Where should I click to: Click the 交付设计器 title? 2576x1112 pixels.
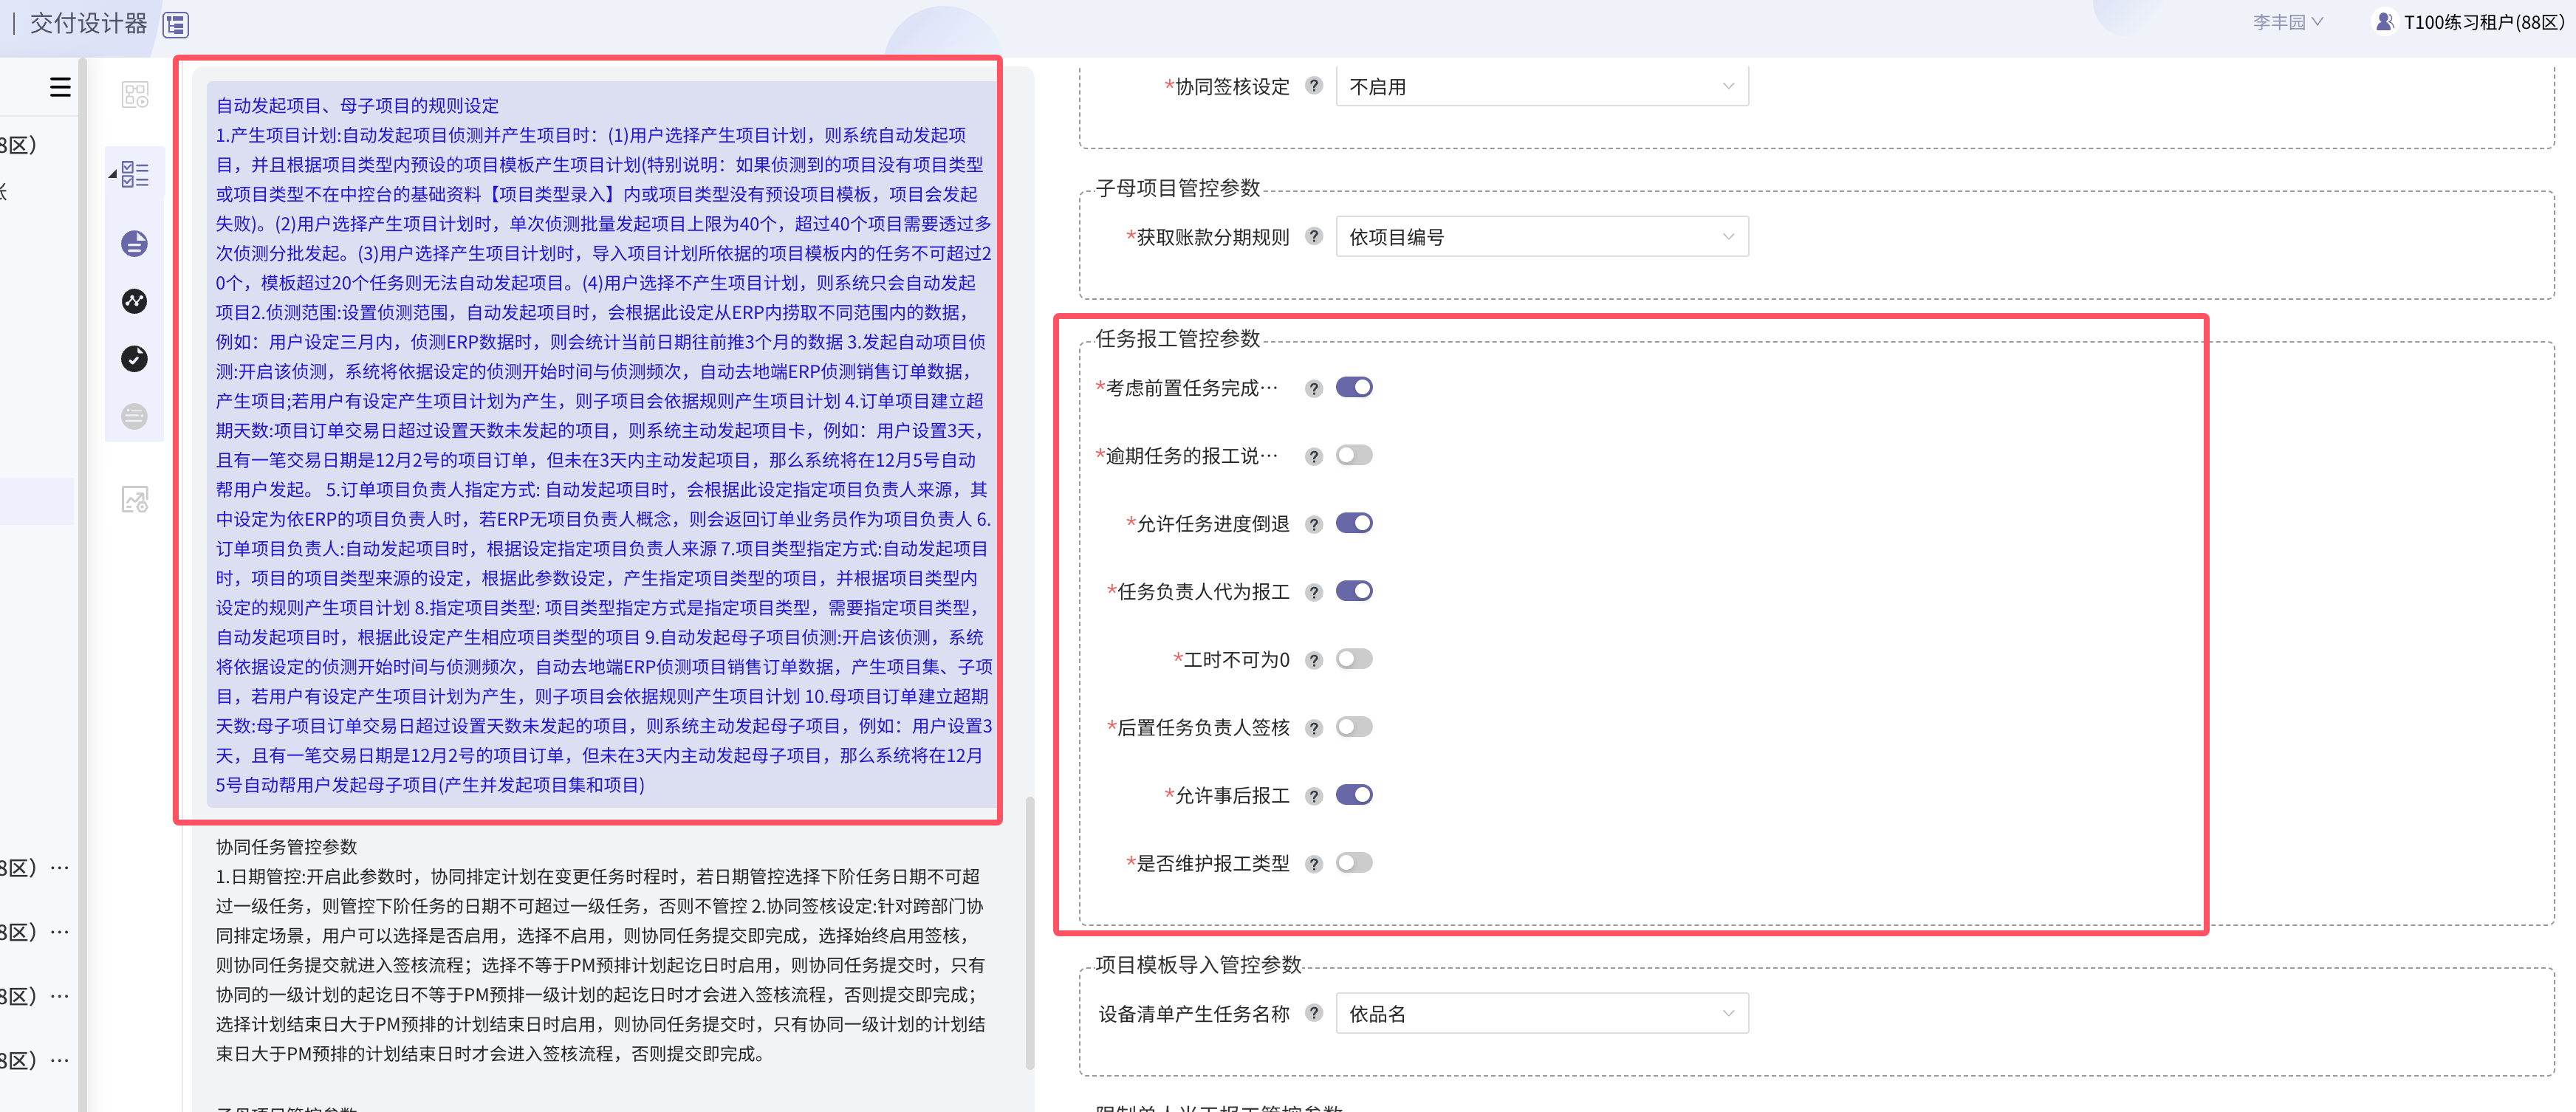[x=88, y=23]
